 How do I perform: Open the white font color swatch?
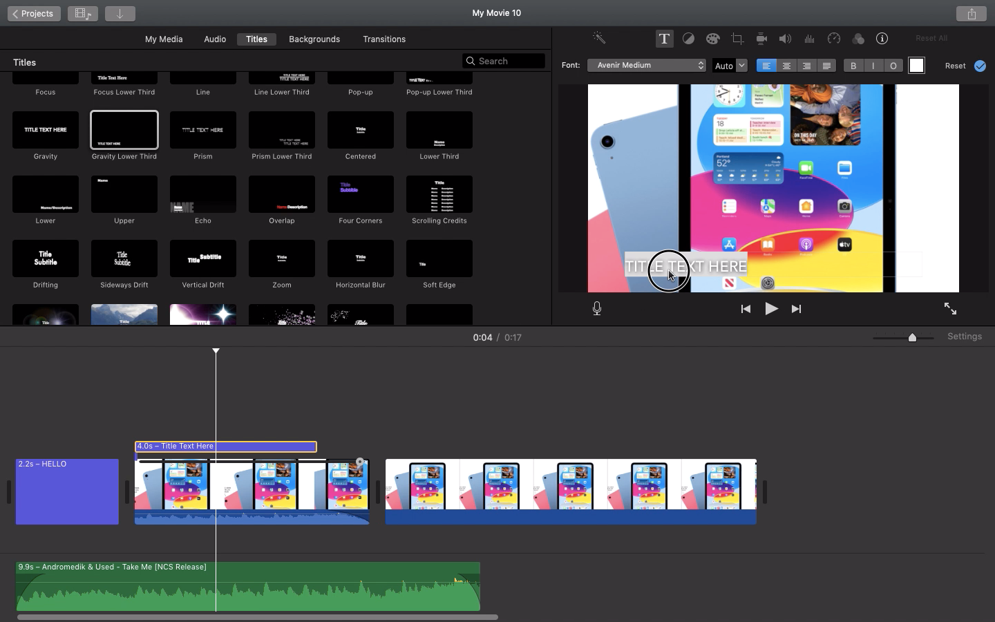[916, 66]
